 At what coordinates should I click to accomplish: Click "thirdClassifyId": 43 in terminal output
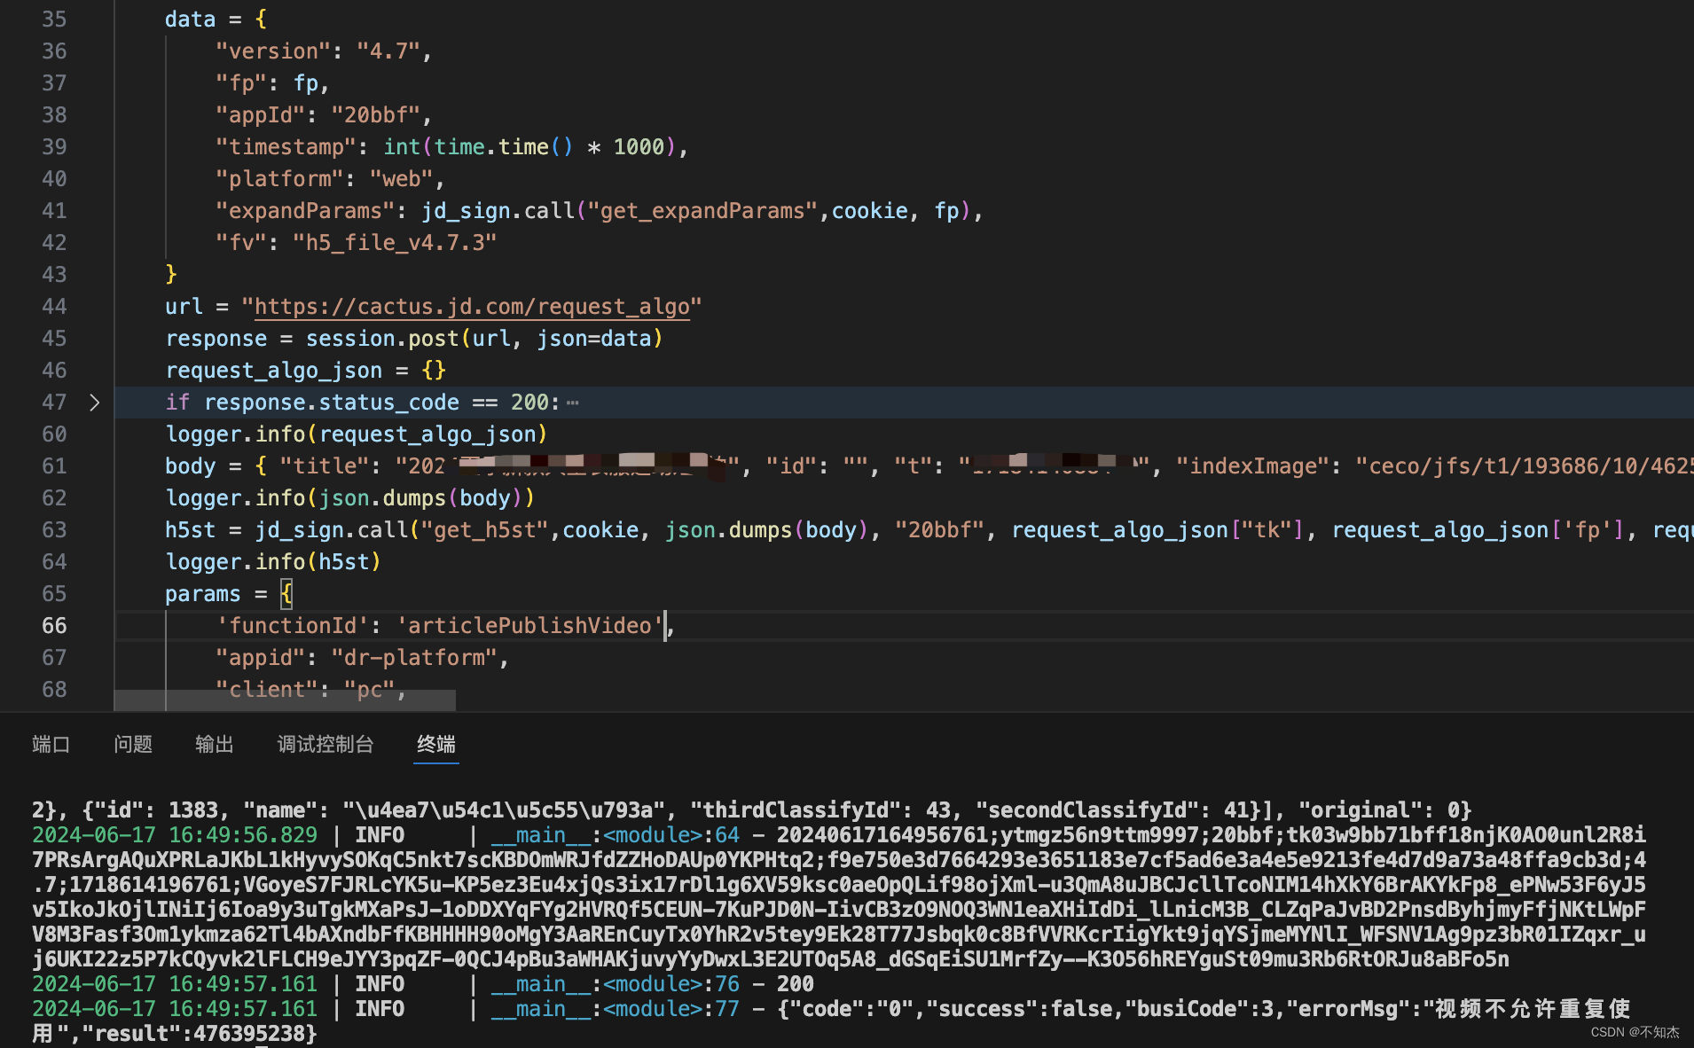pos(820,810)
